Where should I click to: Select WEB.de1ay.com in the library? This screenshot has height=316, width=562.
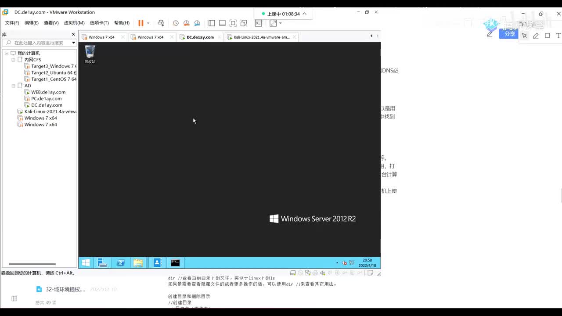pyautogui.click(x=45, y=92)
